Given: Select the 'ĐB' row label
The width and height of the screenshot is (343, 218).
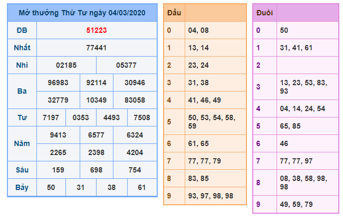Looking at the screenshot, I should (22, 30).
